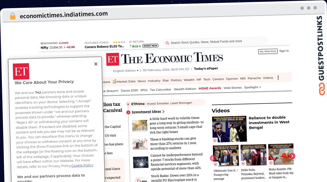The image size is (327, 182).
Task: Open the Wealth menu item
Action: coord(189,80)
